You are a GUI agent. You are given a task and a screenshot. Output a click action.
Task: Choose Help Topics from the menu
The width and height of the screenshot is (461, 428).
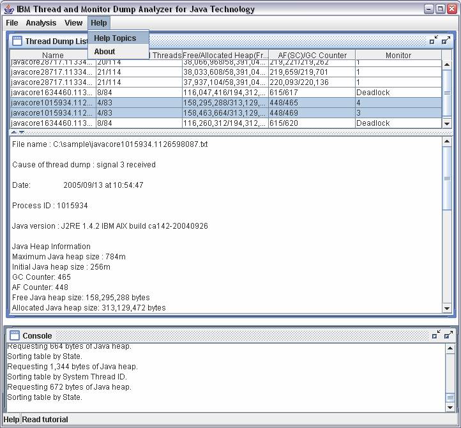119,38
